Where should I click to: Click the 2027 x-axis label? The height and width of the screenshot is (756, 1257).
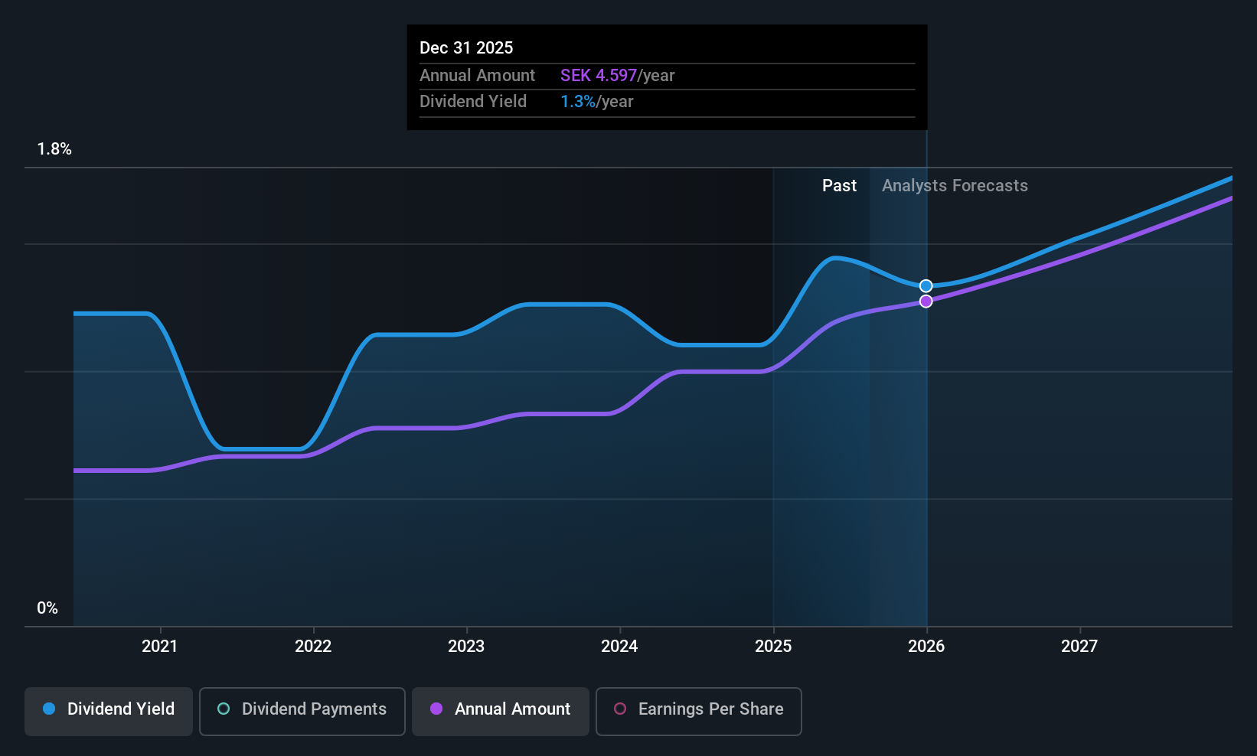click(1079, 646)
